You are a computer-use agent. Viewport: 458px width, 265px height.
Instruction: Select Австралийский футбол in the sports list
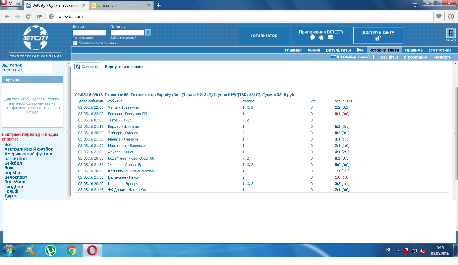tap(29, 149)
